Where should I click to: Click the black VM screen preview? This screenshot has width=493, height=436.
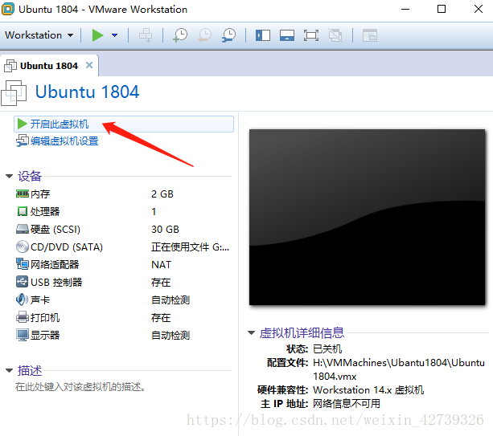[368, 217]
